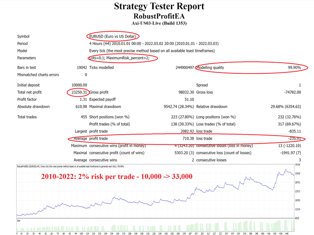
Task: Click gross profit value 98032.30
Action: click(x=186, y=93)
